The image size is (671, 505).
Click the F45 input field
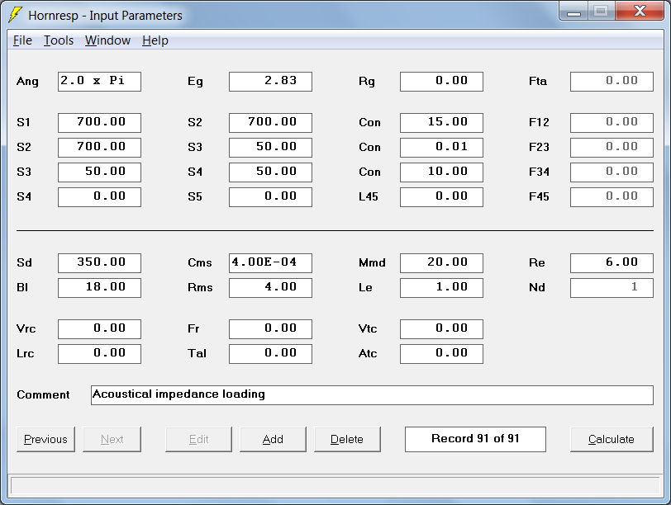[x=612, y=197]
